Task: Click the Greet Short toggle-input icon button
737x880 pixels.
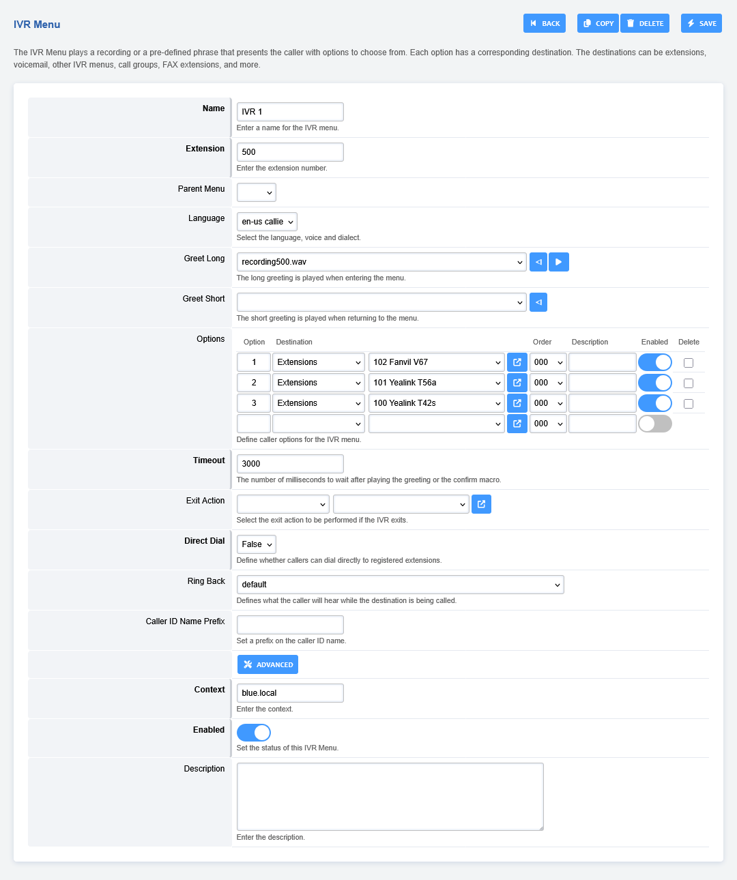Action: (x=538, y=302)
